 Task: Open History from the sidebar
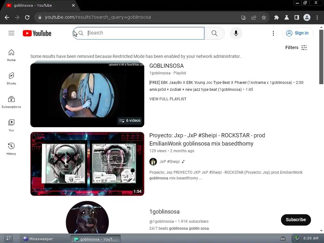(11, 149)
